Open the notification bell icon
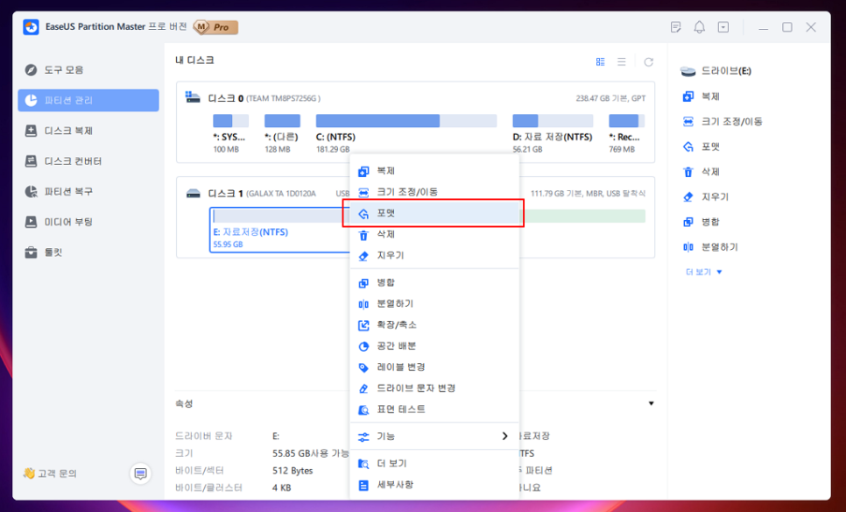The height and width of the screenshot is (512, 846). point(699,27)
